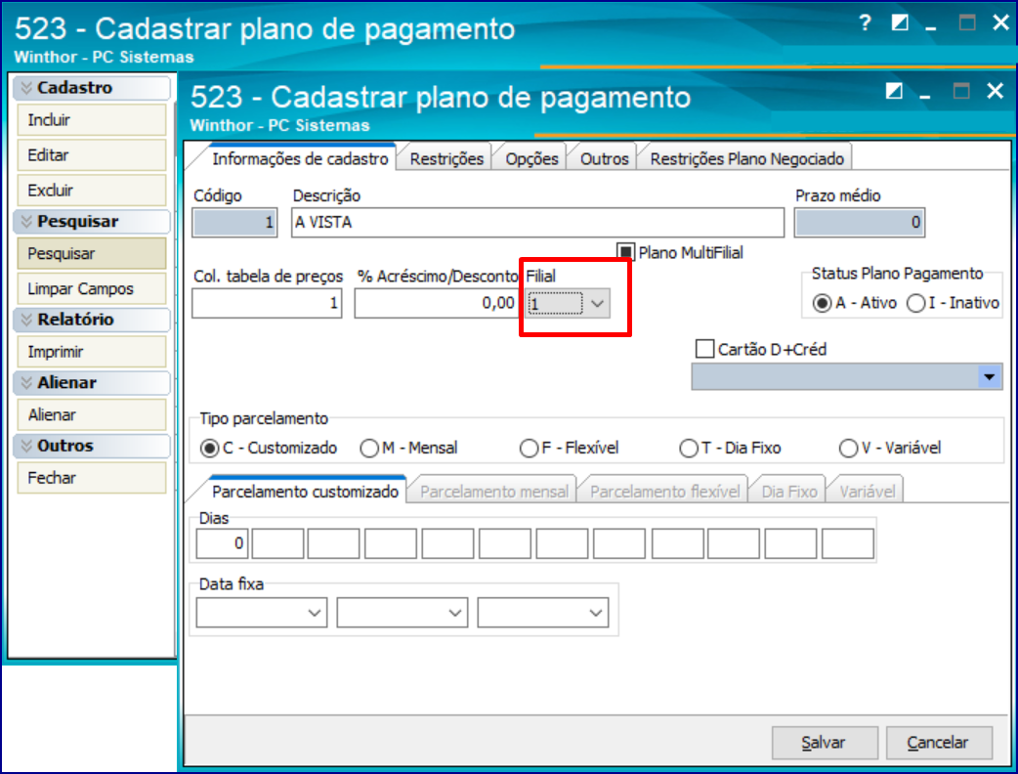1018x774 pixels.
Task: Click the Descrição field with A VISTA
Action: pyautogui.click(x=537, y=223)
